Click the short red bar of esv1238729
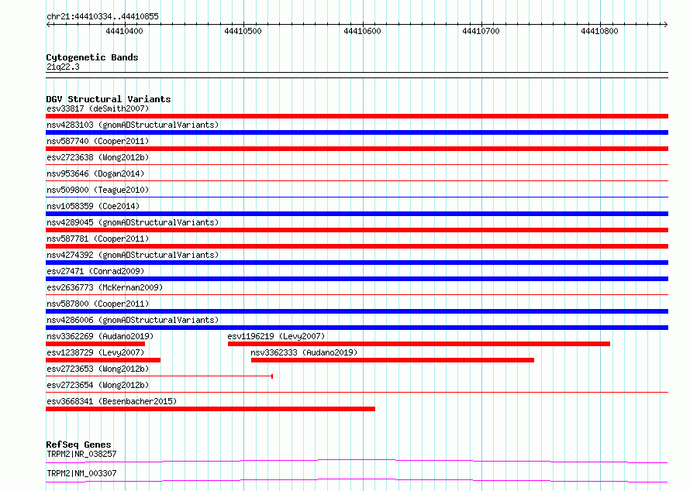Screen dimensions: 690x491 (103, 360)
